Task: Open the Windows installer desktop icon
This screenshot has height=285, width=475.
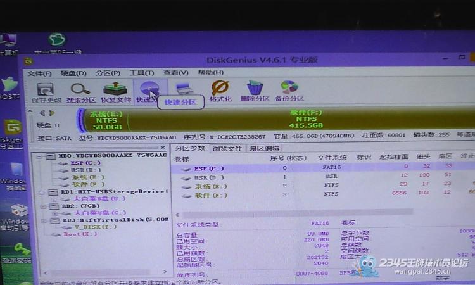Action: tap(13, 176)
